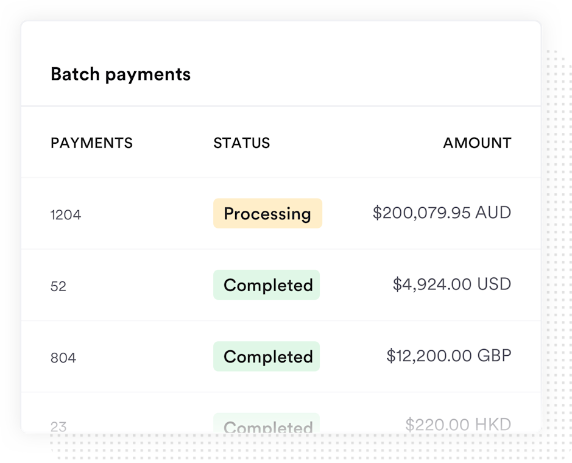Select the Processing status badge

267,213
